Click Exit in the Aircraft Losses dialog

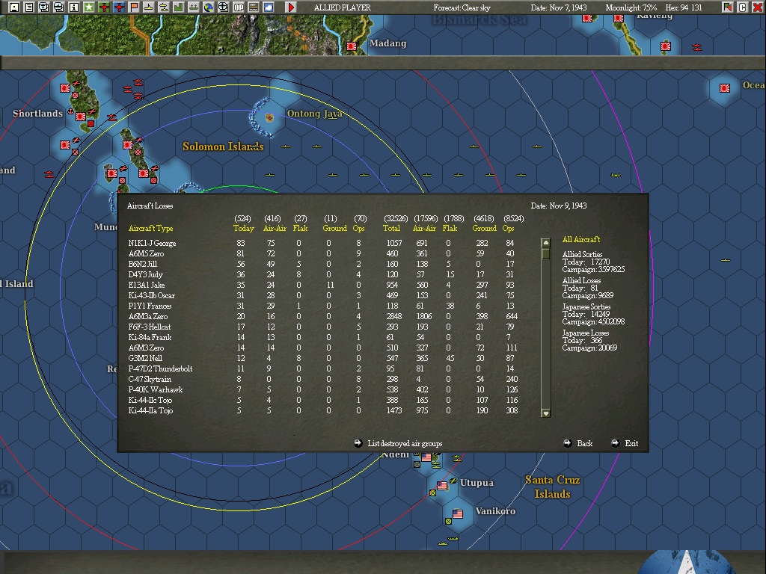pos(625,443)
